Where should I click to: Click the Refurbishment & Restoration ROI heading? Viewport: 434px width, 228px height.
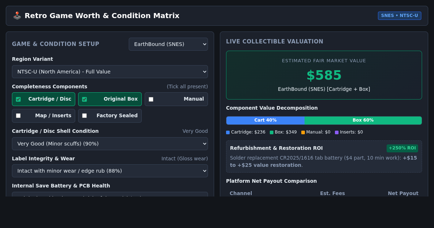click(x=276, y=148)
